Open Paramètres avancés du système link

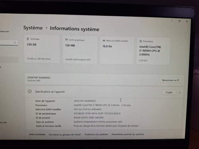128,134
